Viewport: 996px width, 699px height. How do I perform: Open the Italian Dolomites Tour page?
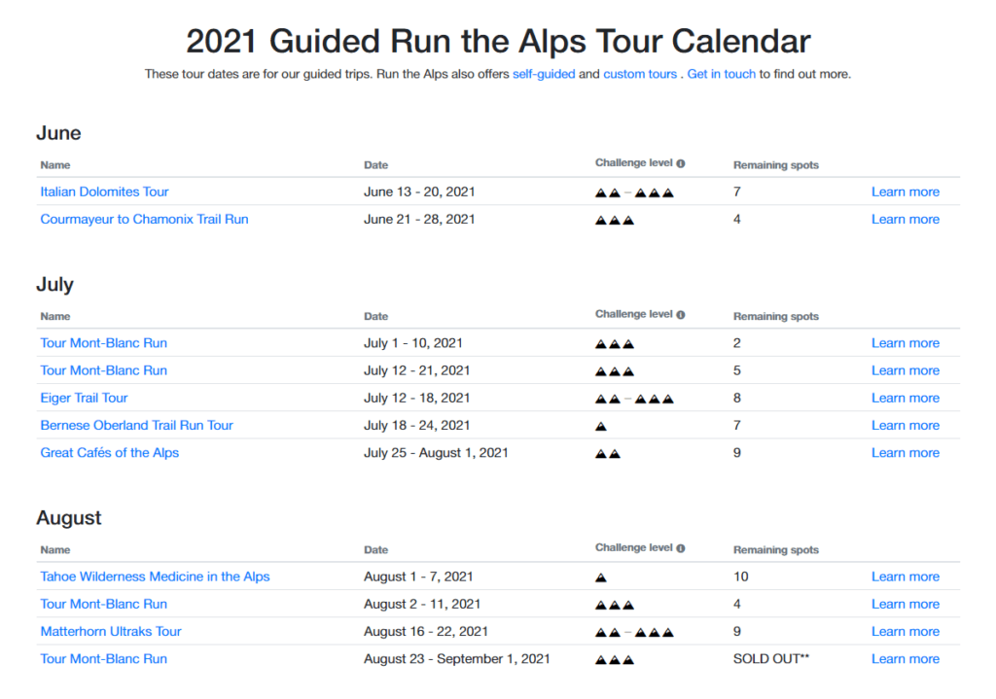[104, 192]
